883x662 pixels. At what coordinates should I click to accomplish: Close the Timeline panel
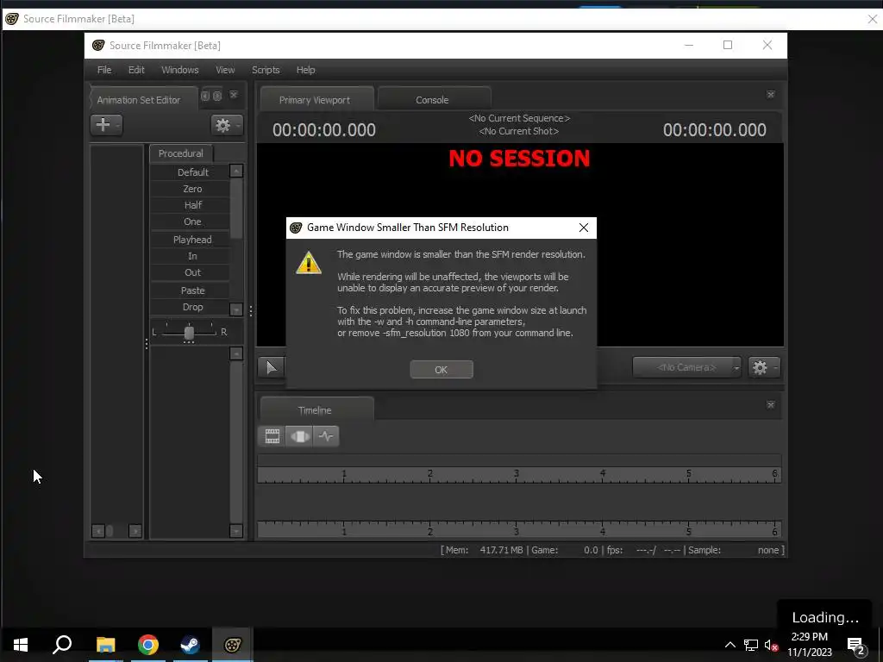point(771,405)
